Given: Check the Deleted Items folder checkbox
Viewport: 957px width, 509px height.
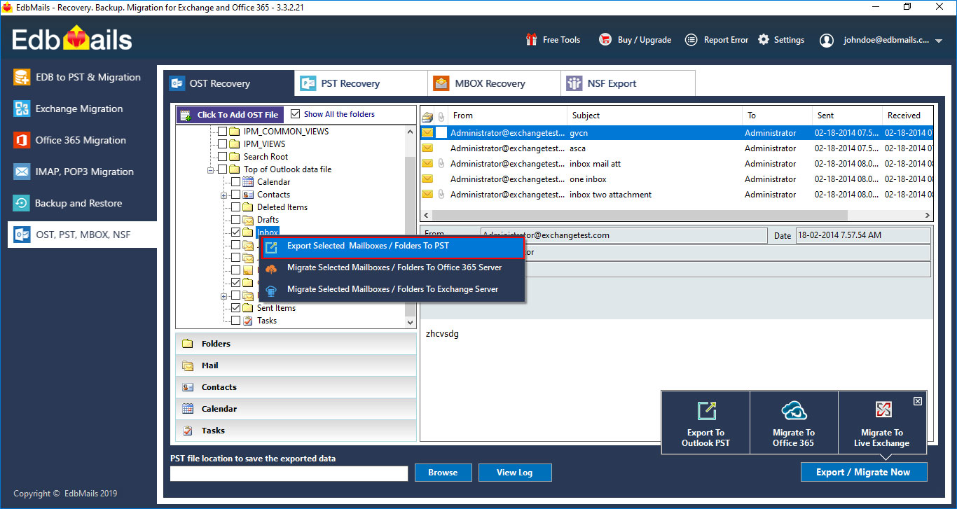Looking at the screenshot, I should click(x=235, y=207).
